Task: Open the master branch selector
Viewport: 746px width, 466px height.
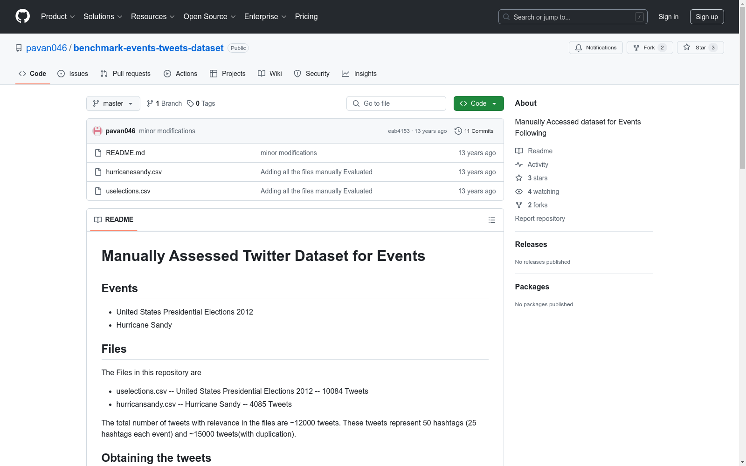Action: pyautogui.click(x=113, y=103)
